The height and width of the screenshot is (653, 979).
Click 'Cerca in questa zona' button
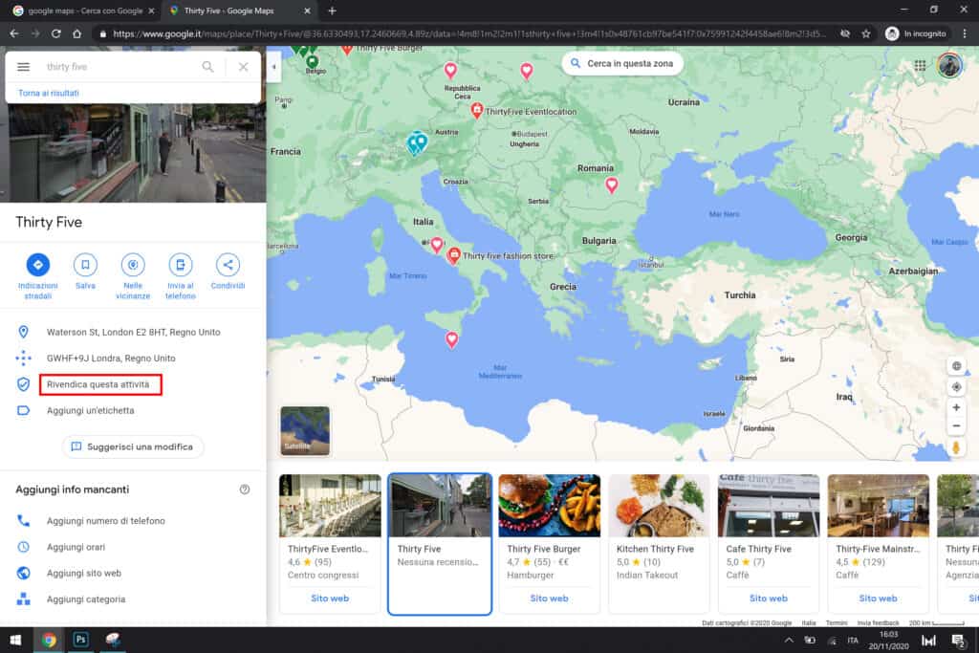point(622,64)
